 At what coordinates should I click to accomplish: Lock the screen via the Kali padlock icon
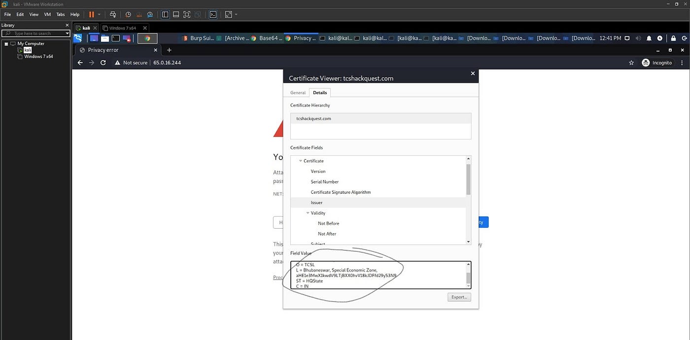(673, 38)
